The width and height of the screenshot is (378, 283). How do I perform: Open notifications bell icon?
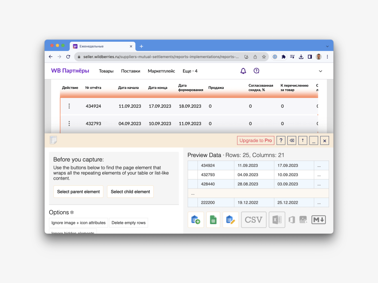243,71
